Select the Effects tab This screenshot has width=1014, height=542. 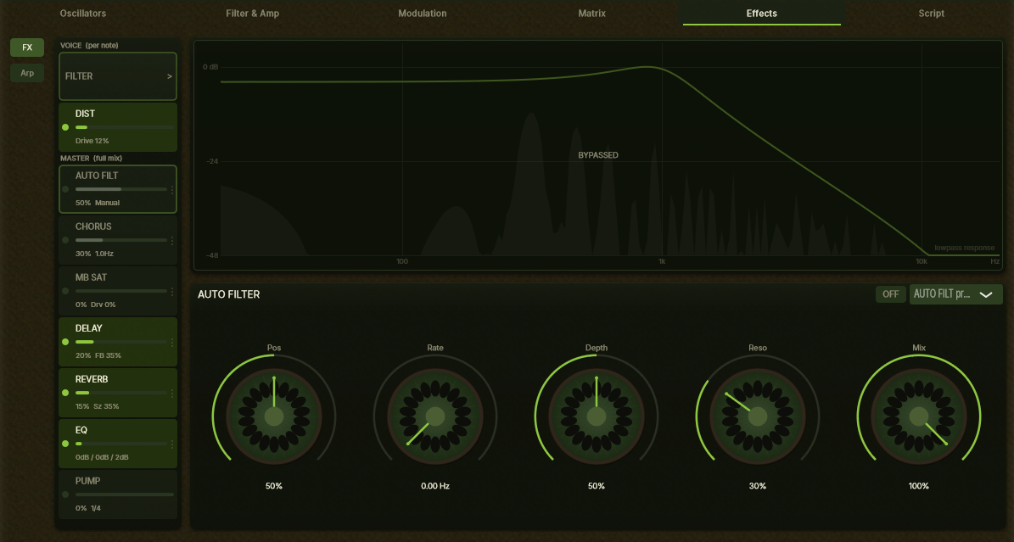click(x=762, y=13)
